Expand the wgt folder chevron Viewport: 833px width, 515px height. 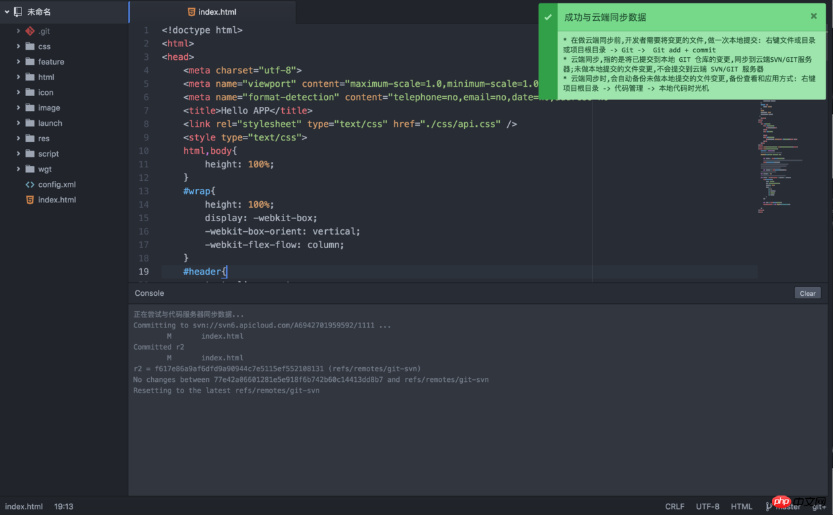pyautogui.click(x=18, y=169)
